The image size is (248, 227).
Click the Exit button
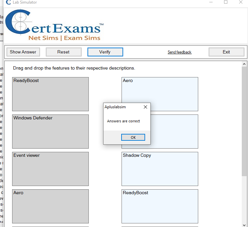[226, 52]
